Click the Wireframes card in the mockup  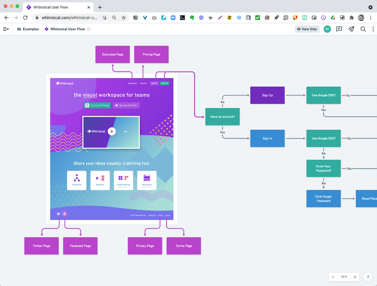(x=147, y=180)
